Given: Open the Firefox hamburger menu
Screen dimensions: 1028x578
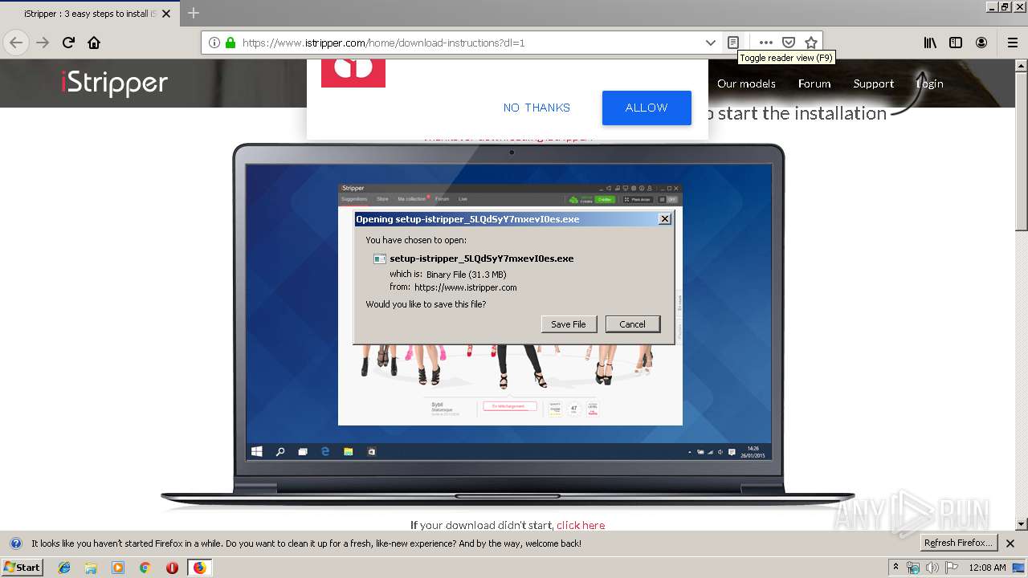Looking at the screenshot, I should [x=1012, y=43].
